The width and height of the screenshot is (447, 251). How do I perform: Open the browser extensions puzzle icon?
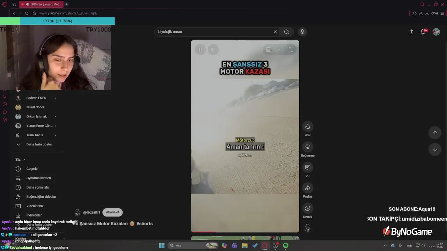tap(414, 13)
